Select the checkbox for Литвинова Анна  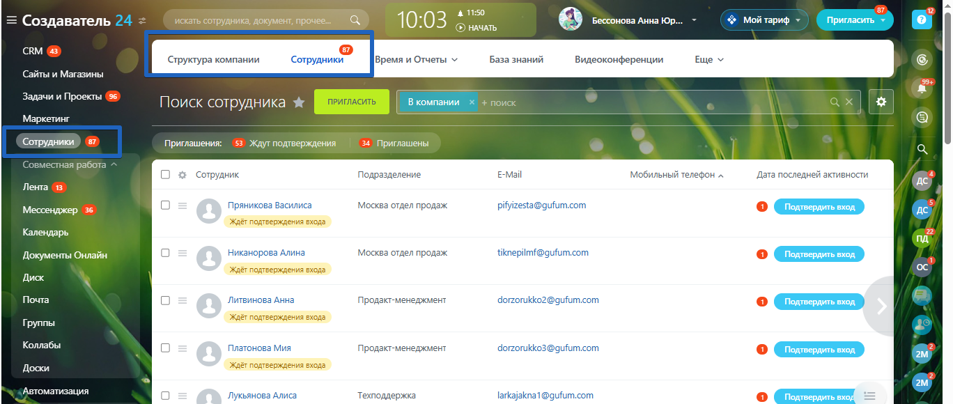pyautogui.click(x=165, y=300)
